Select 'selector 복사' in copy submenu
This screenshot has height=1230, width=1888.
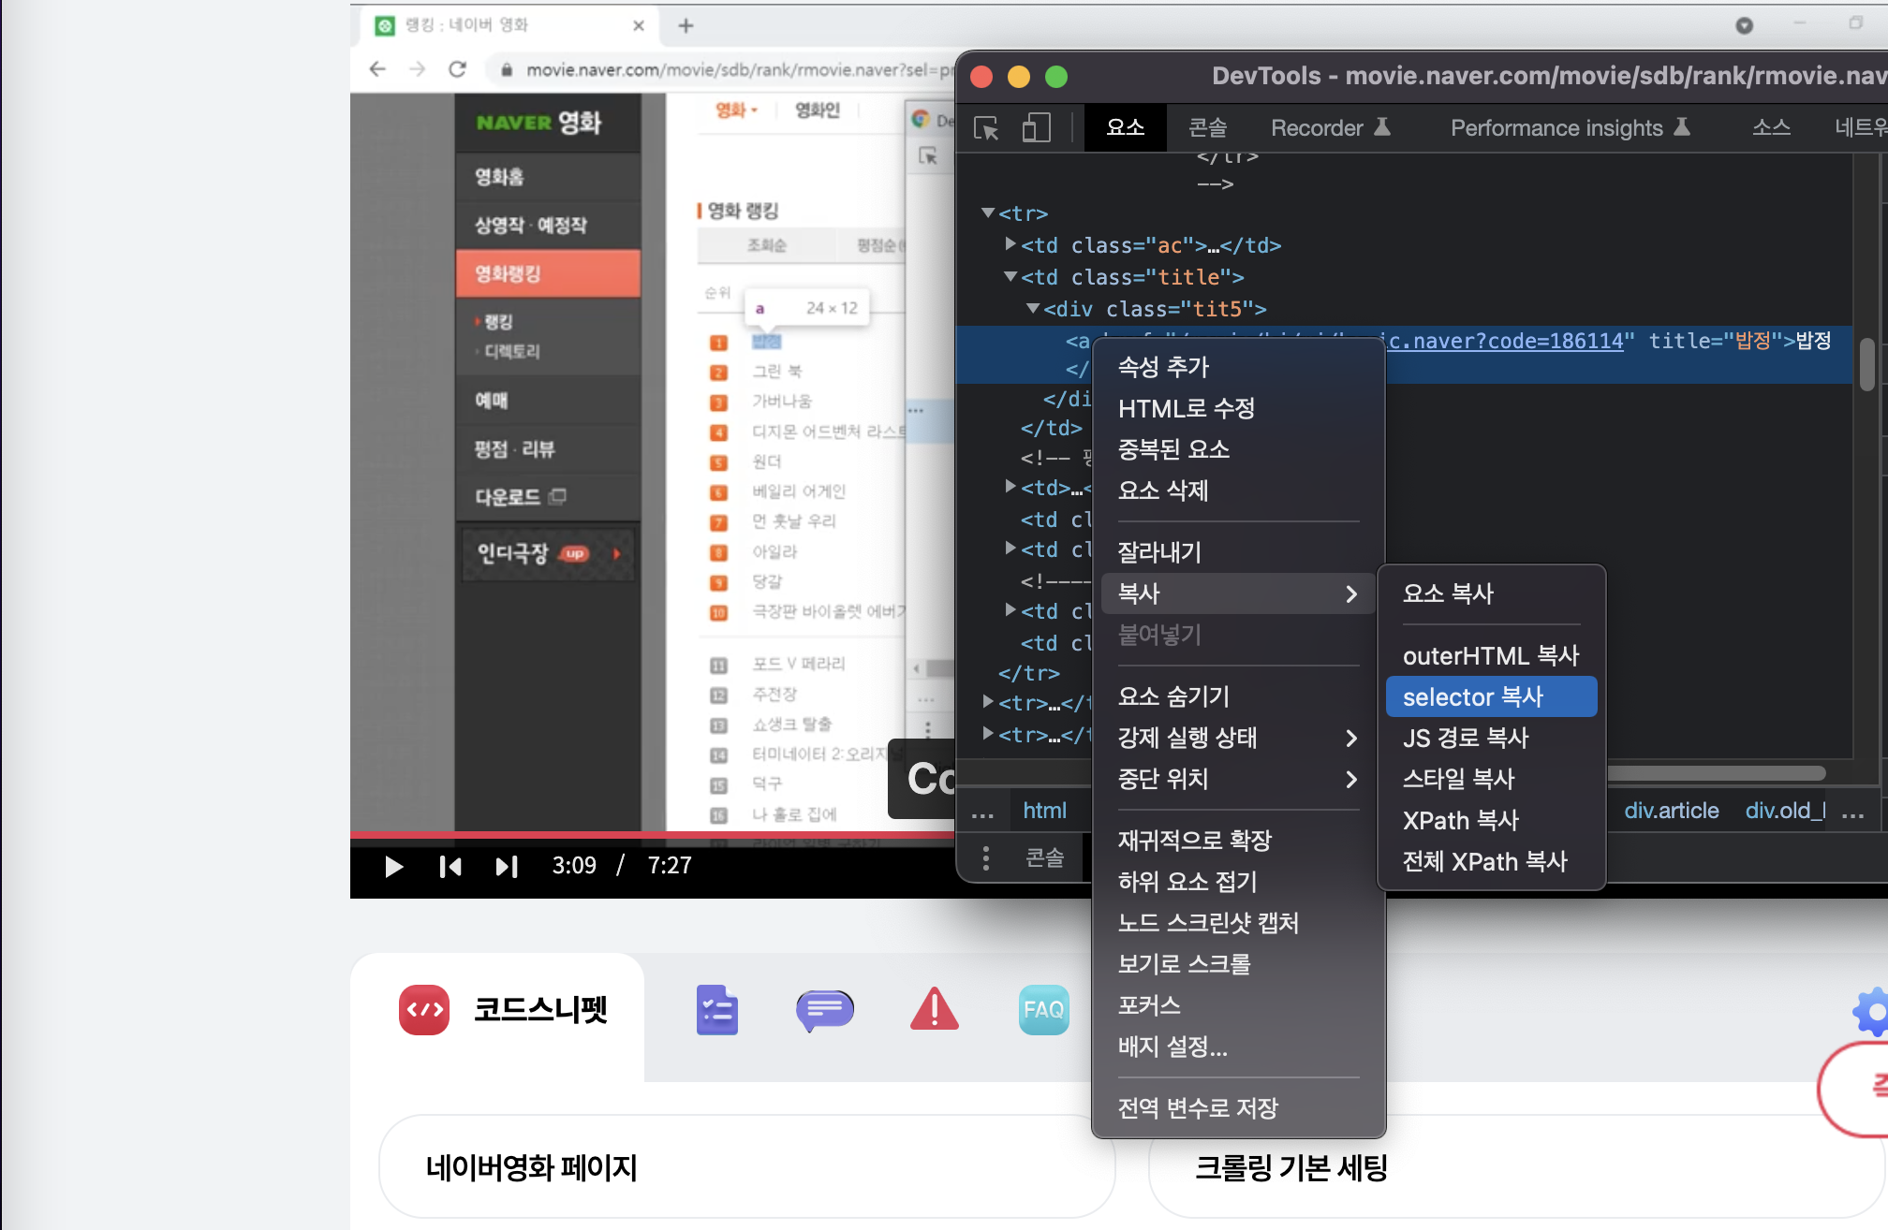click(1490, 697)
